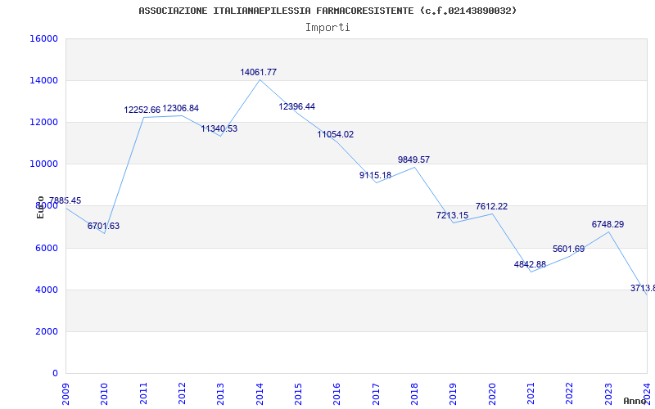Click the Euro y-axis title
655x409 pixels.
[x=40, y=208]
